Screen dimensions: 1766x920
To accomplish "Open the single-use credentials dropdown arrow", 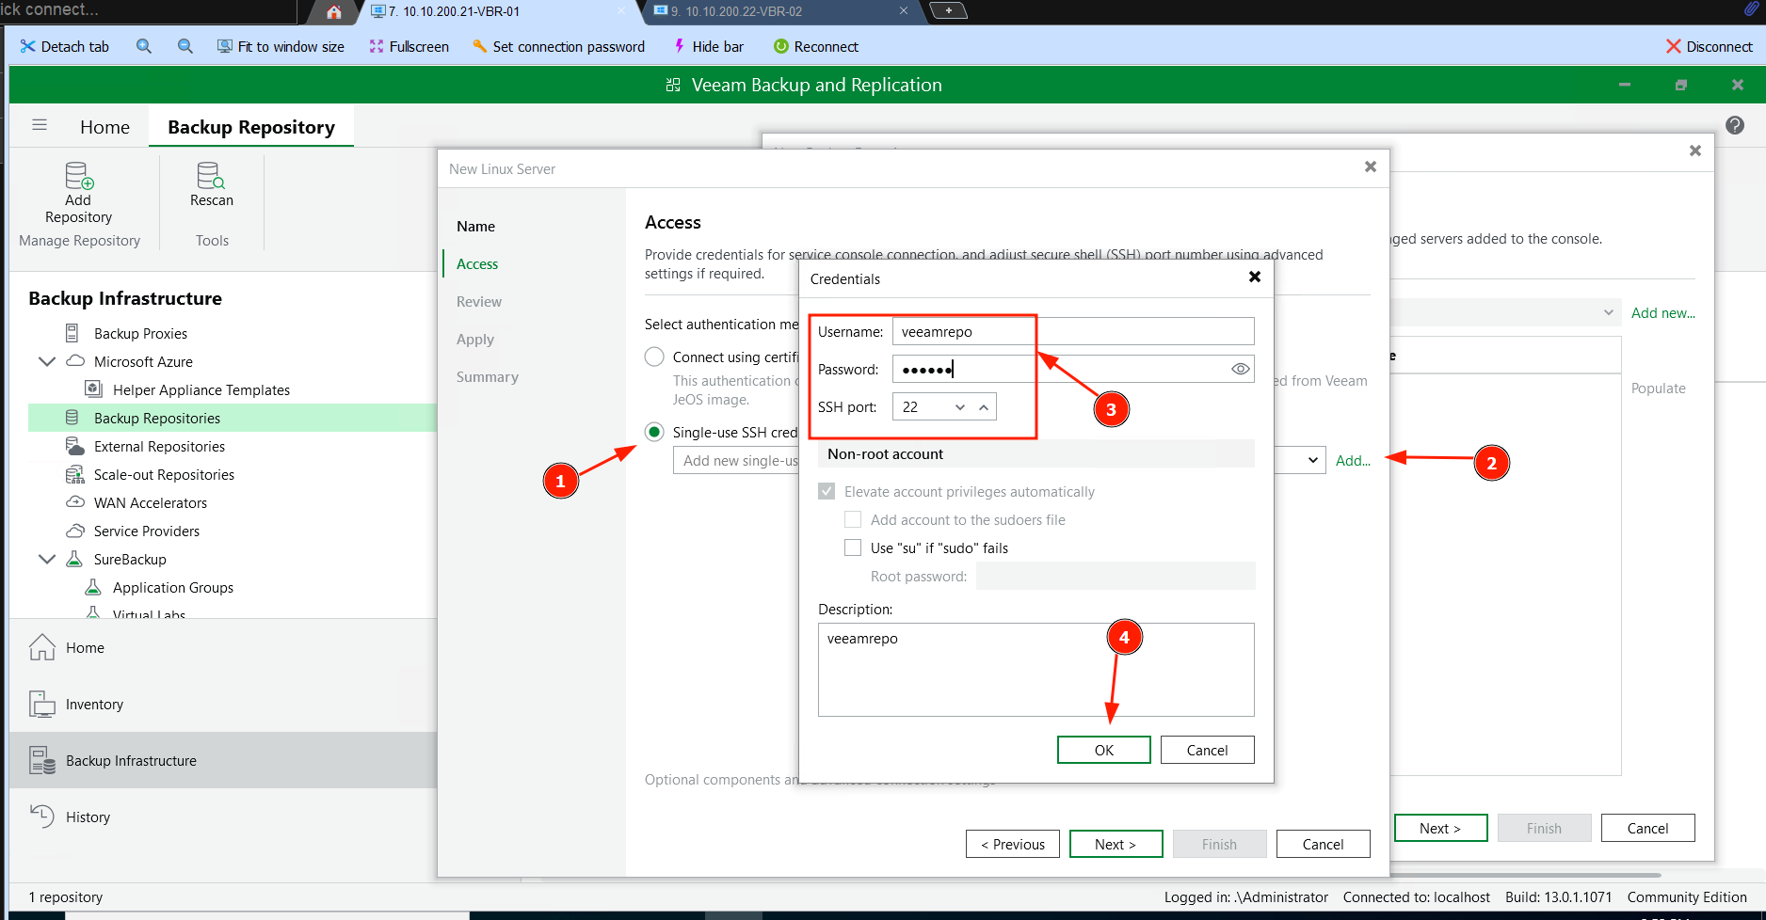I will point(1313,460).
